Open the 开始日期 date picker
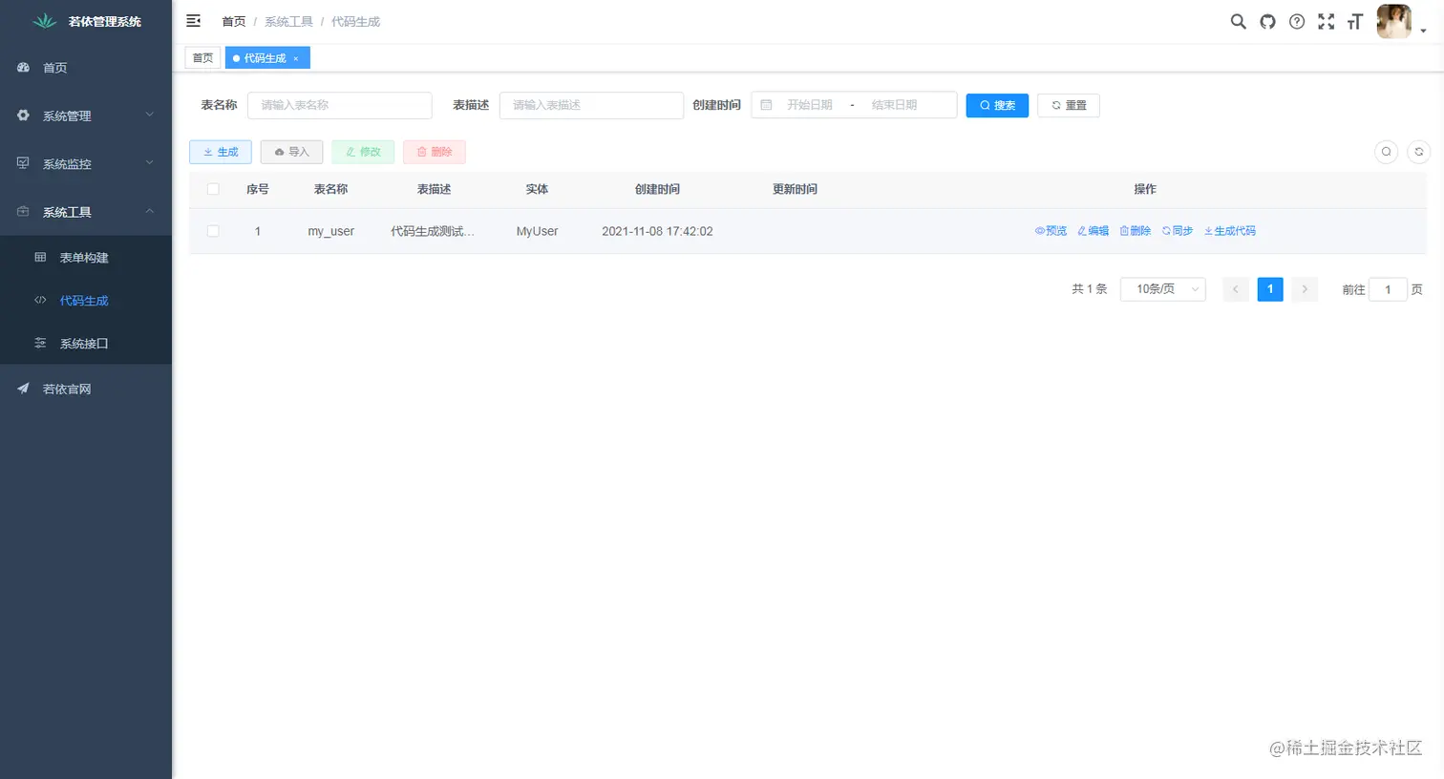This screenshot has height=779, width=1444. point(809,105)
